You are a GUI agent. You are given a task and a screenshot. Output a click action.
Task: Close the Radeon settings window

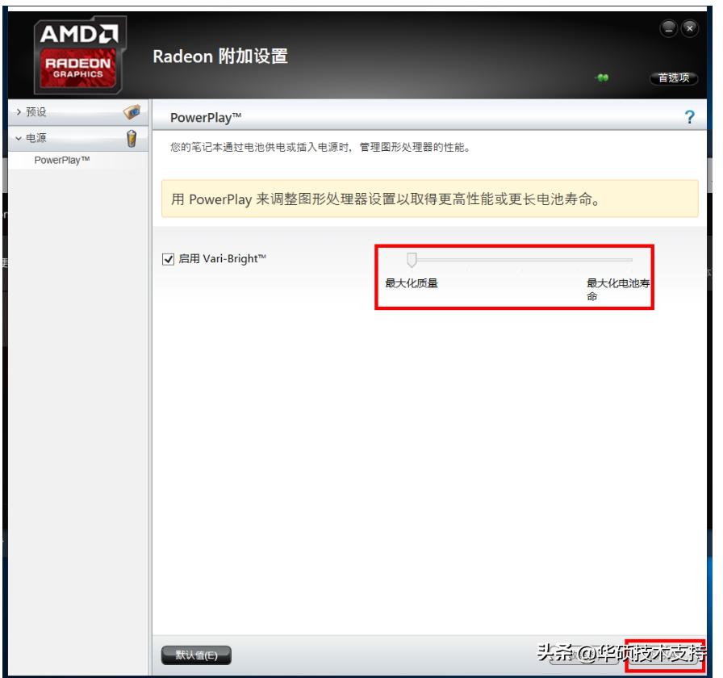[x=690, y=28]
